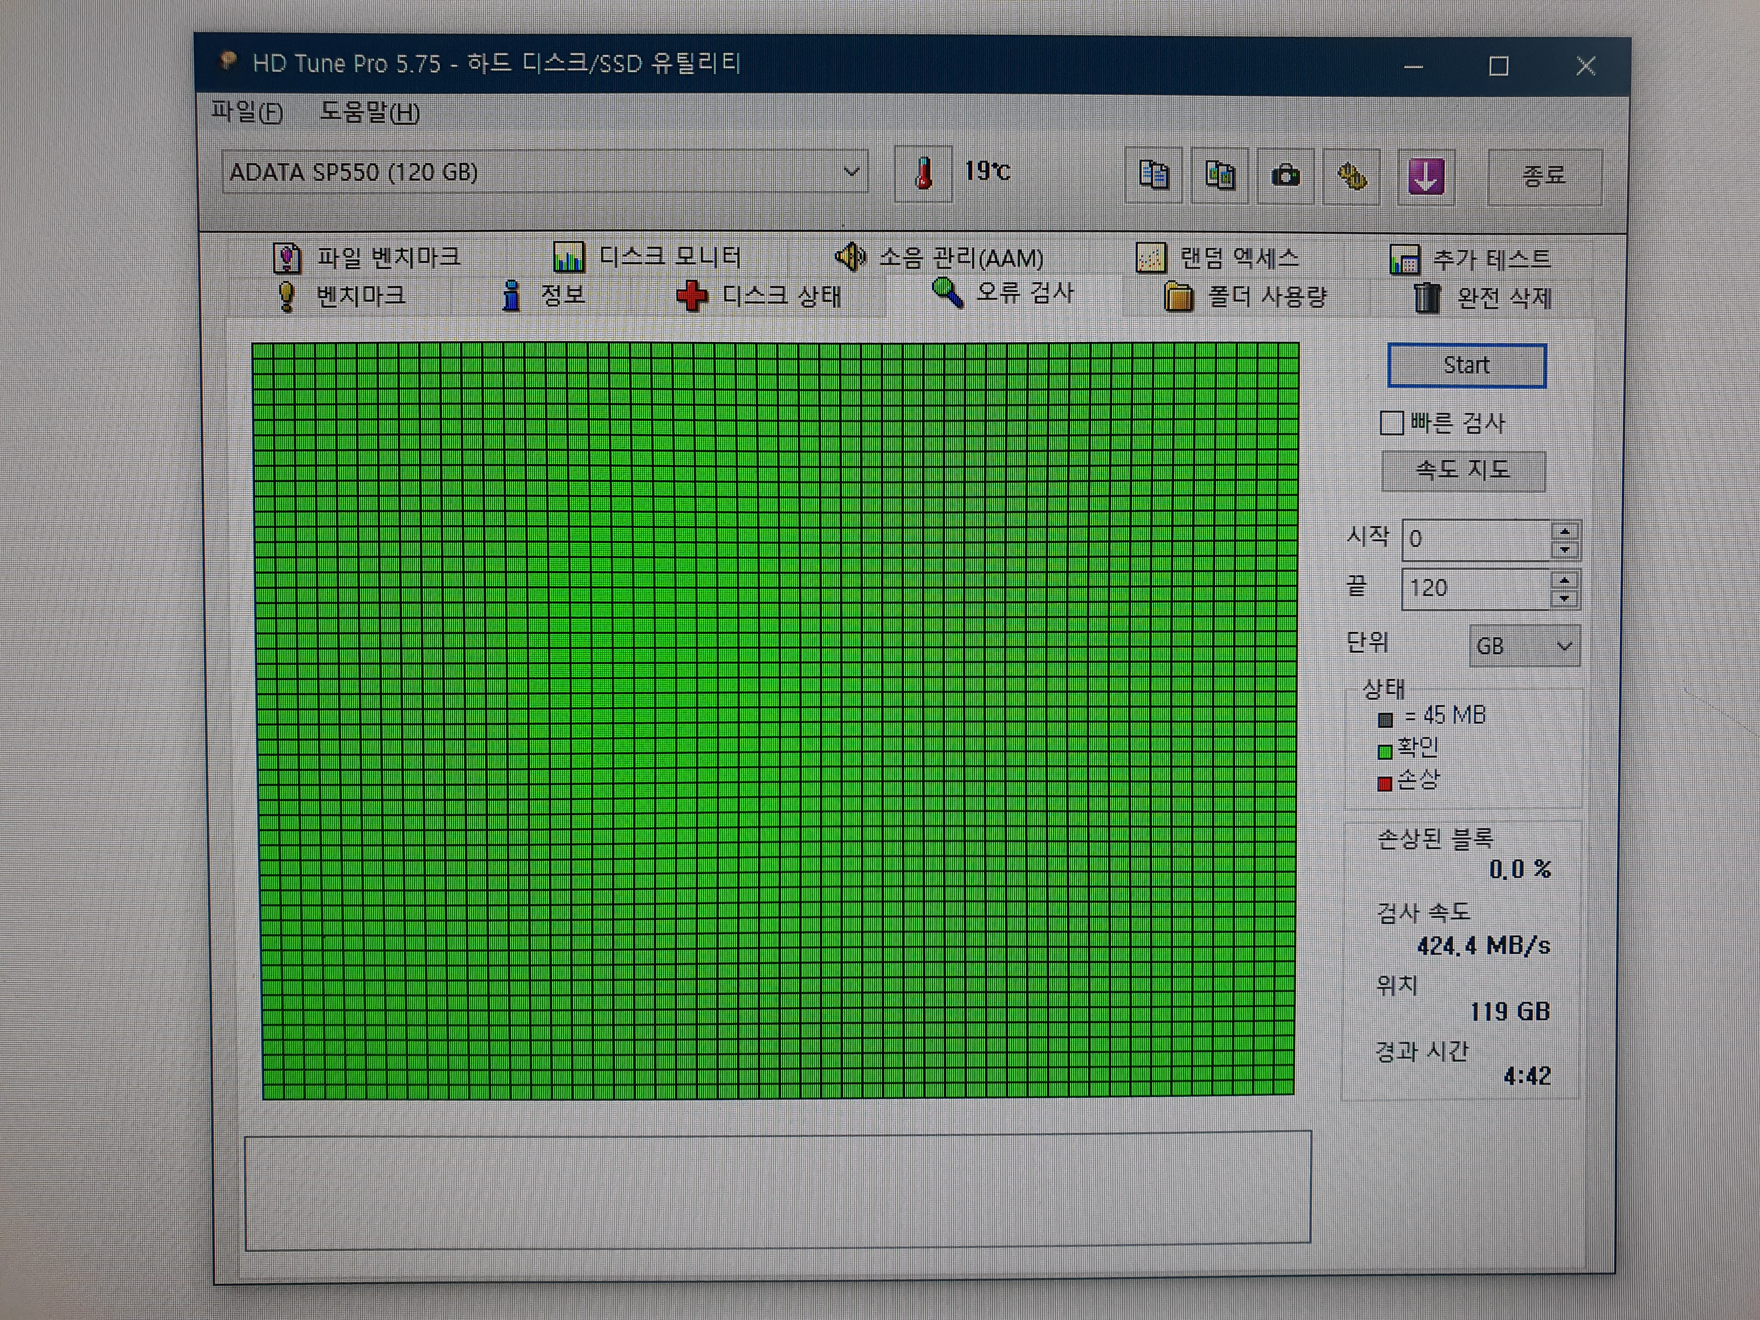This screenshot has height=1320, width=1760.
Task: Open the 폴더 사용량 tab
Action: point(1246,297)
